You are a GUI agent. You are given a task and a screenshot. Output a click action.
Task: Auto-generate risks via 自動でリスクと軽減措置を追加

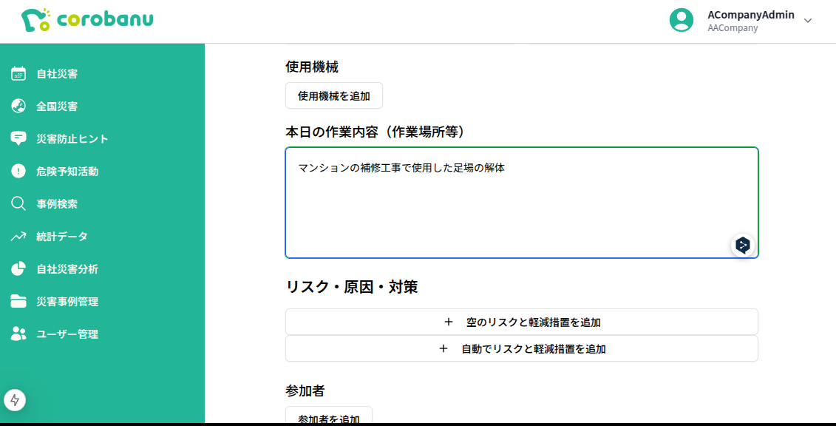(x=521, y=348)
